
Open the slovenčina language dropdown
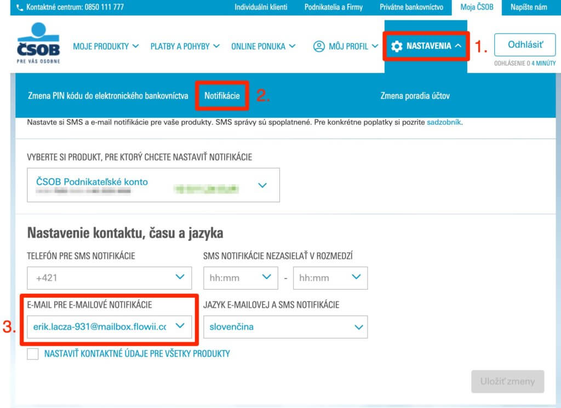(285, 327)
